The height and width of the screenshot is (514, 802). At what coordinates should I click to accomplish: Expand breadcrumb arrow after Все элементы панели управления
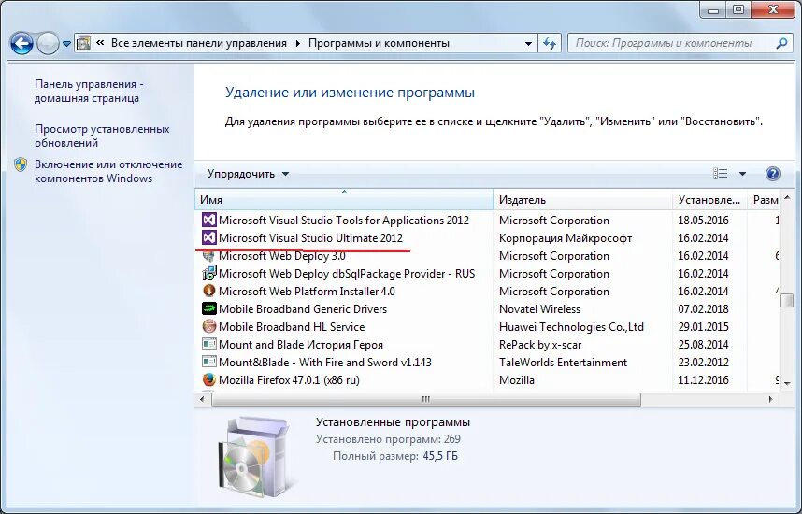pos(297,44)
